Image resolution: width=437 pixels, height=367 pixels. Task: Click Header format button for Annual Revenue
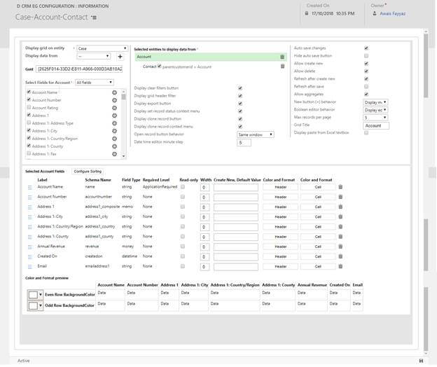click(x=280, y=247)
